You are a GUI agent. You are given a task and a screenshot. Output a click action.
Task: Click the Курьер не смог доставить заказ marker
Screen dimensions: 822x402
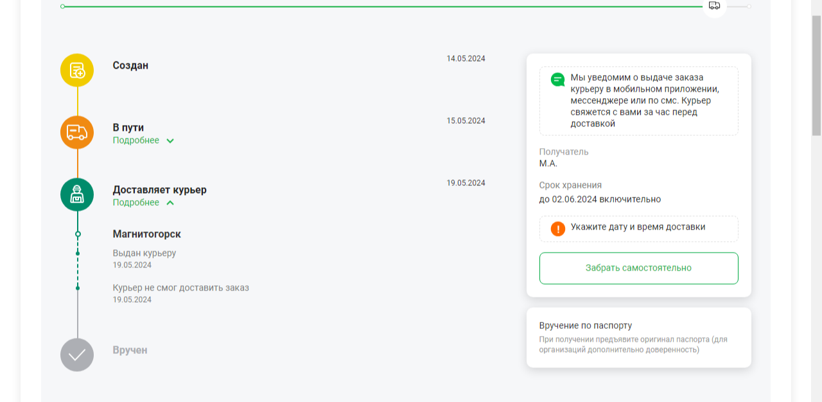(x=78, y=288)
